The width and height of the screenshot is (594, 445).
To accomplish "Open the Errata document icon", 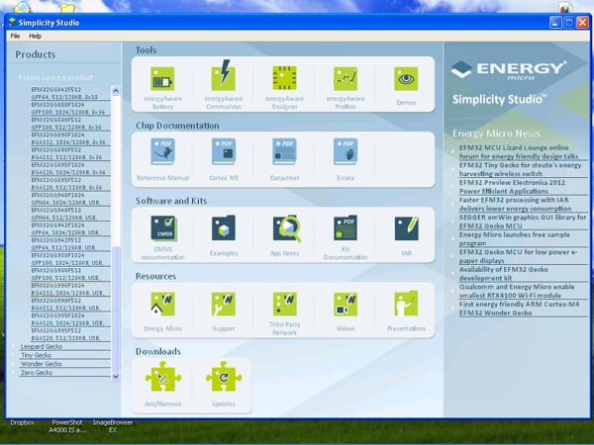I will 345,151.
